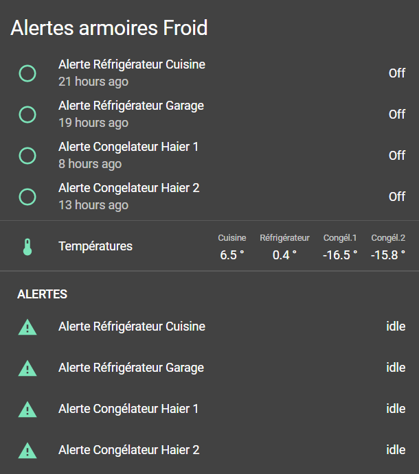Select the Congél.1 temperature reading -16.5°
The image size is (419, 474).
coord(340,254)
